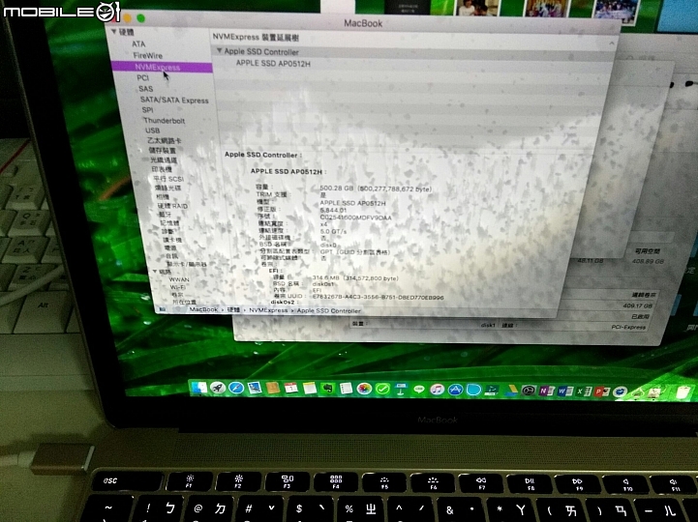Select PCI in the sidebar
Screen dimensions: 698x522
tap(143, 77)
